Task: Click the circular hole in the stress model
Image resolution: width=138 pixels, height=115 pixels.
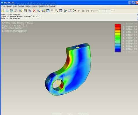Action: point(58,84)
